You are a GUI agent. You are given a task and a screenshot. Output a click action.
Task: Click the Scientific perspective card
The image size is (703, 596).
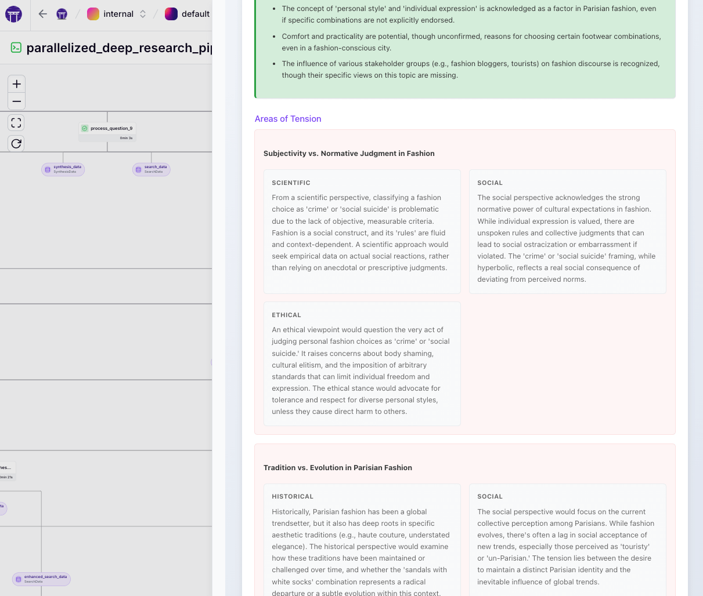pyautogui.click(x=362, y=231)
